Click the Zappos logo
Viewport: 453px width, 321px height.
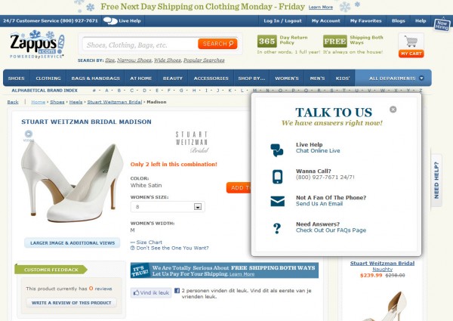tap(37, 45)
